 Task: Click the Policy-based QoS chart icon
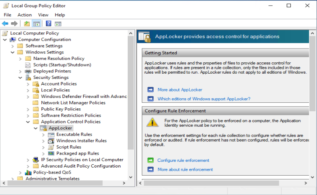click(28, 172)
